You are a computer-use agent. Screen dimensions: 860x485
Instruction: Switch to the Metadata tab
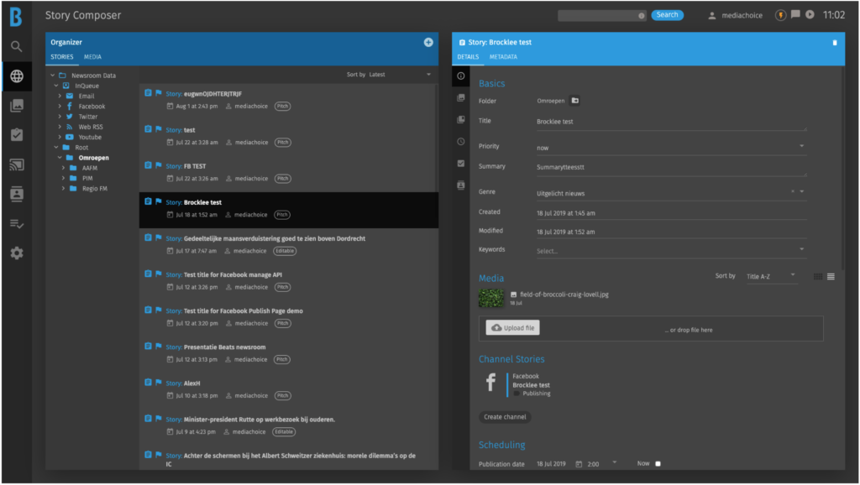click(504, 57)
